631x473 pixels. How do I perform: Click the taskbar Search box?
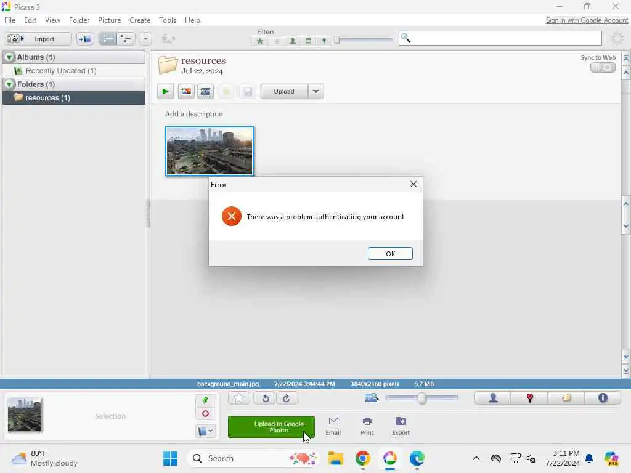[253, 458]
